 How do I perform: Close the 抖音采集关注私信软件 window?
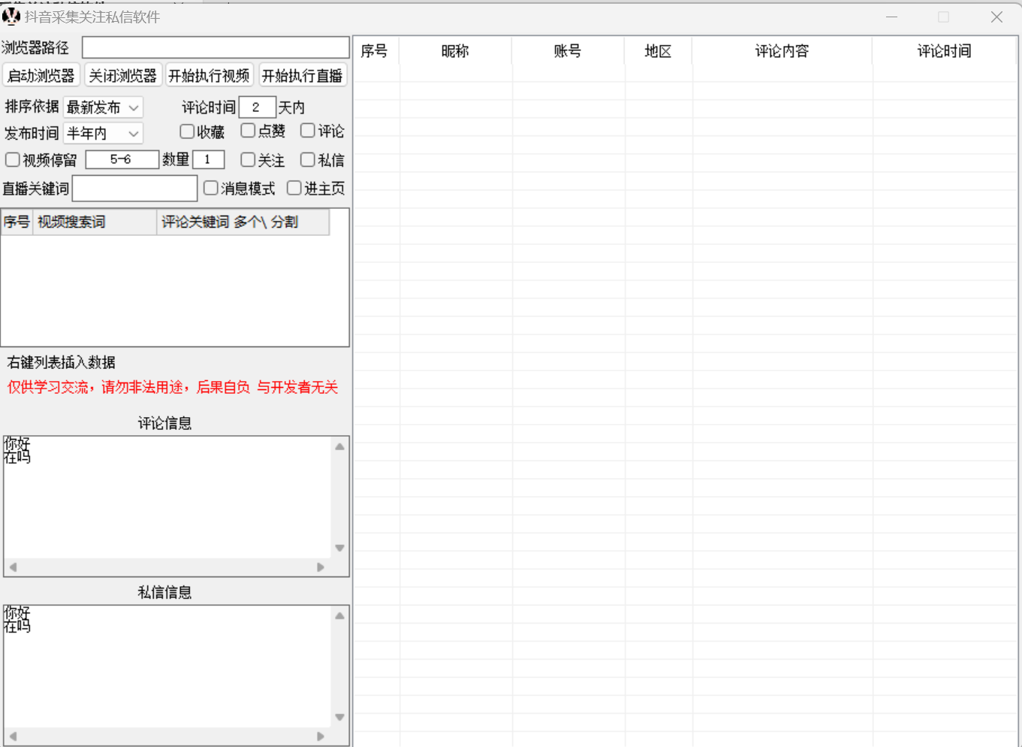pos(996,17)
